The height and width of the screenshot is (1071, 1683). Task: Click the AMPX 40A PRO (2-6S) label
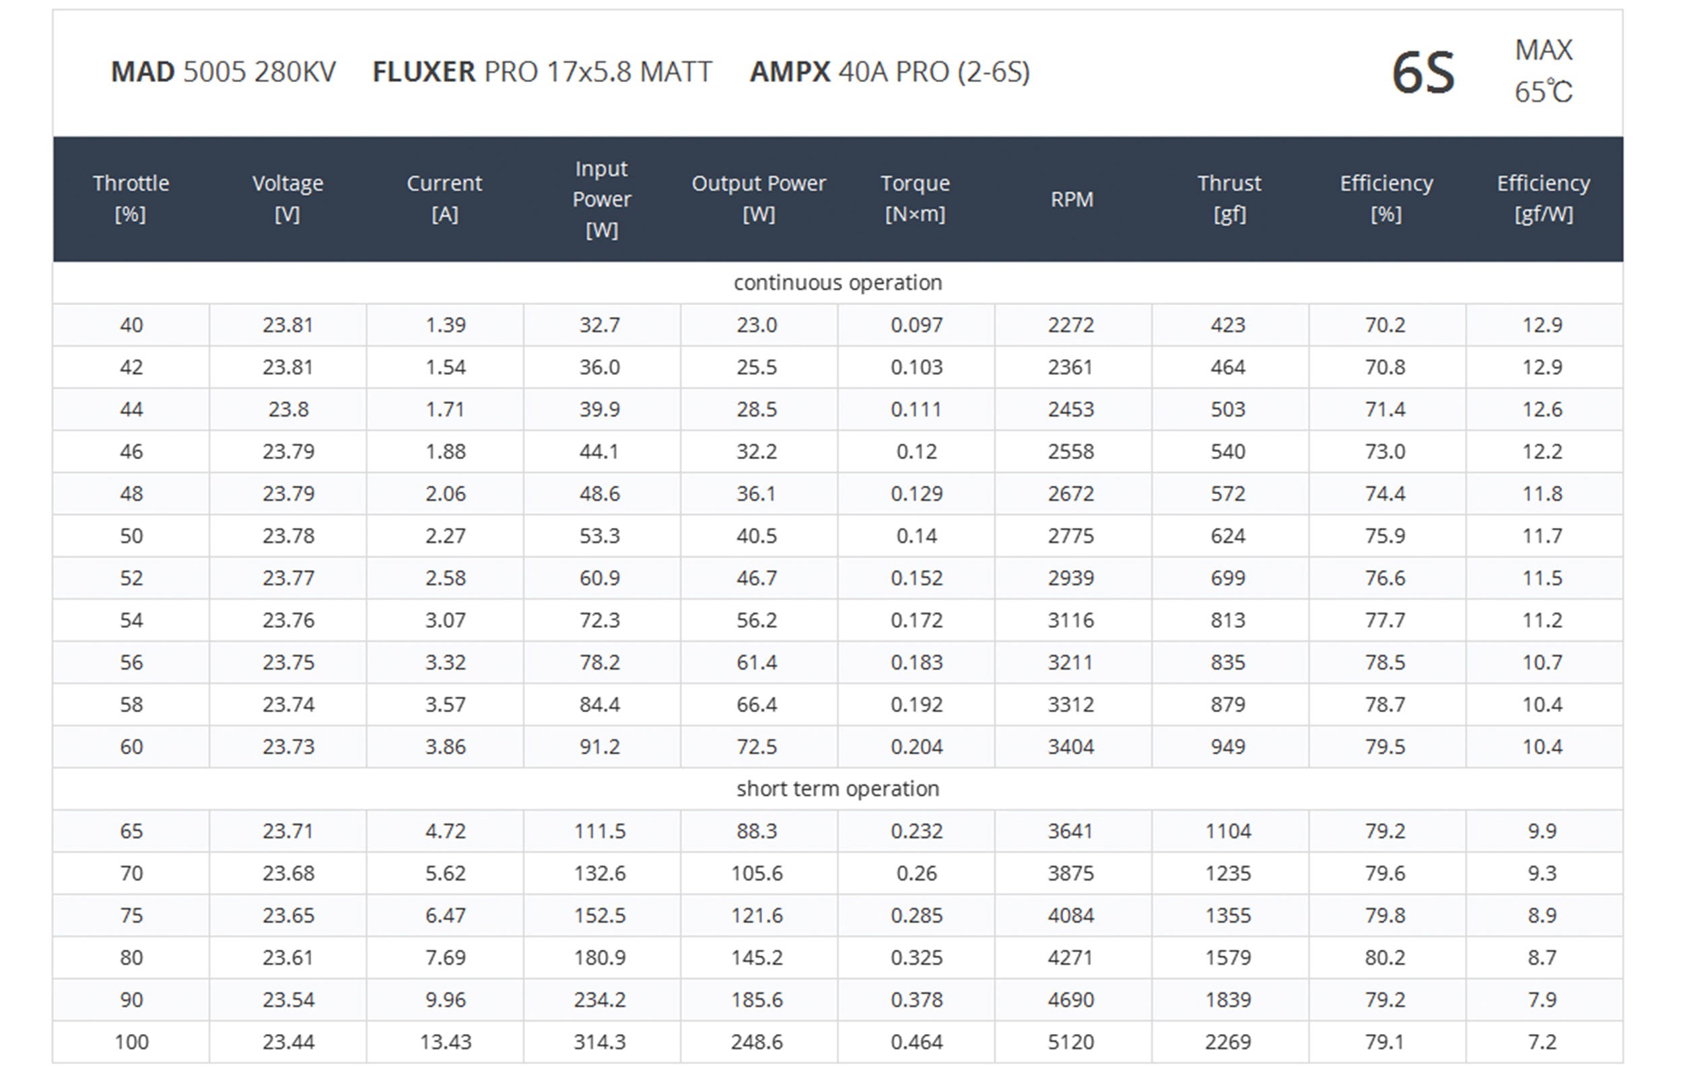pos(889,72)
